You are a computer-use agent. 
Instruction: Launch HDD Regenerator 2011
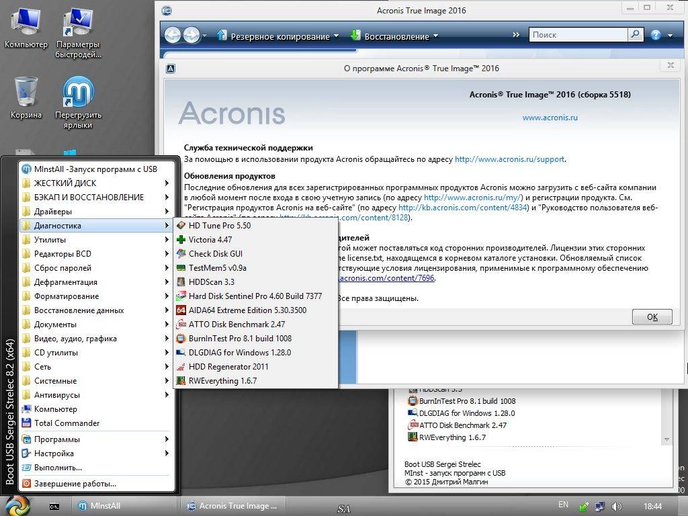(x=256, y=366)
